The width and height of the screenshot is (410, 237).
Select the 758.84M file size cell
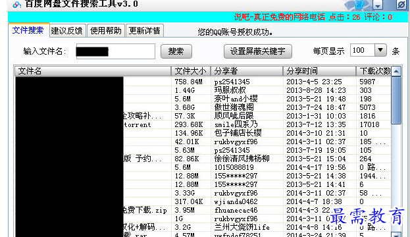(188, 82)
